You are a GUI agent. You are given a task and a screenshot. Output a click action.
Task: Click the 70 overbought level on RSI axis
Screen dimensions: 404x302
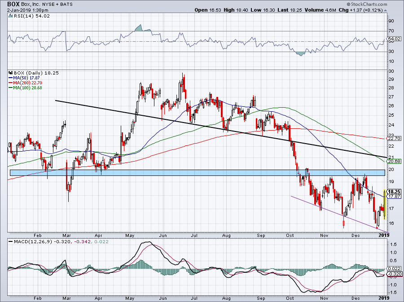click(391, 31)
